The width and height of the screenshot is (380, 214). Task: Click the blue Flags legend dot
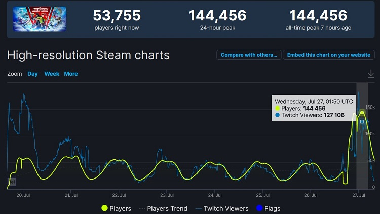[x=259, y=208]
